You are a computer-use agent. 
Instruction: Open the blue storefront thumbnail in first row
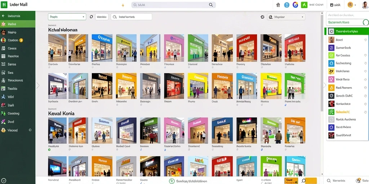coord(102,48)
